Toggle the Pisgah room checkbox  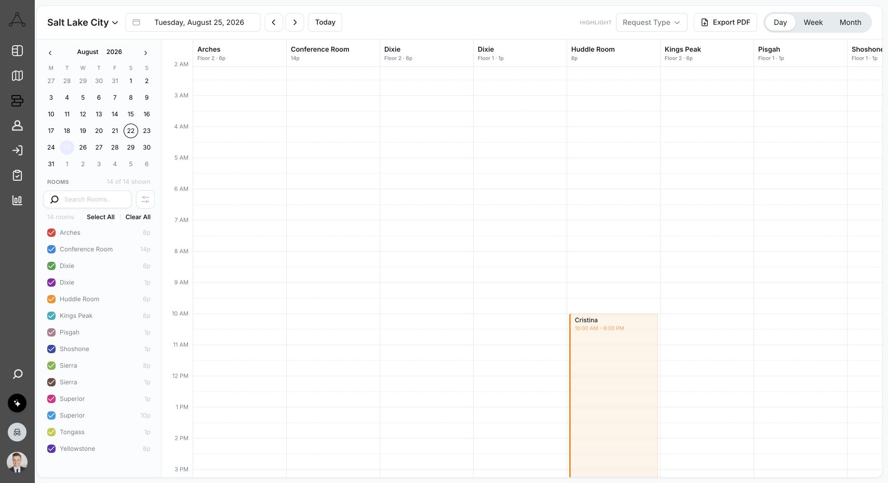click(x=51, y=332)
